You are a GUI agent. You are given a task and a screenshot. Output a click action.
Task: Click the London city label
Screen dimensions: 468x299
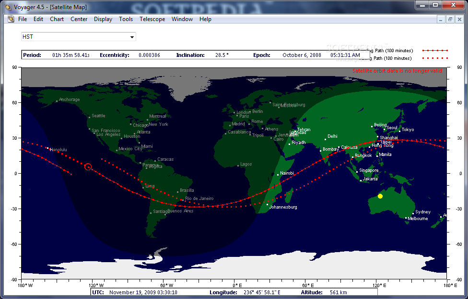coord(243,112)
